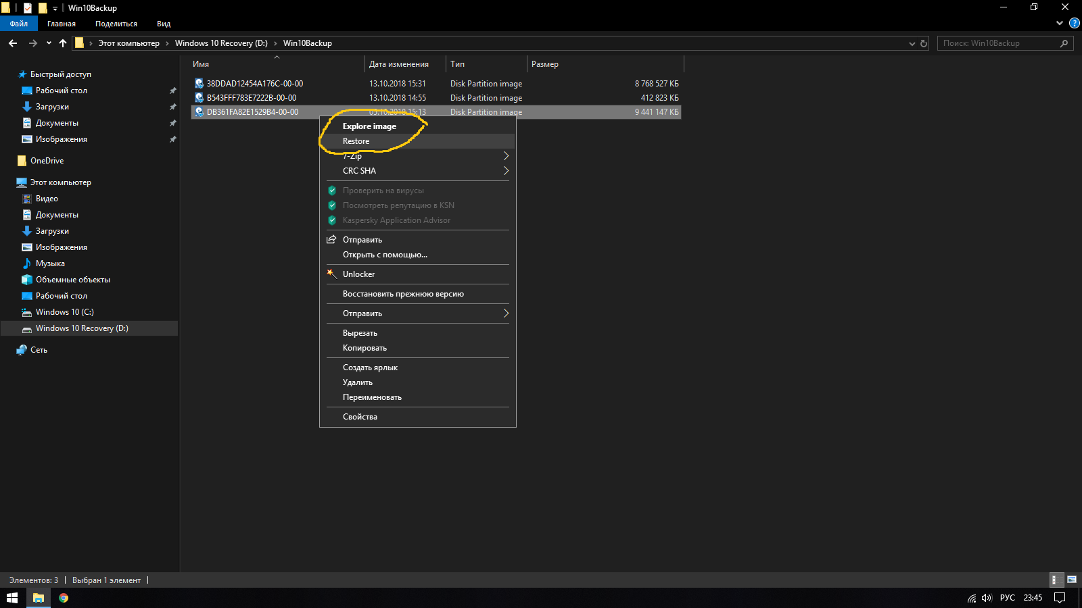The width and height of the screenshot is (1082, 608).
Task: Click the 38DDAD12454A176C-00-00 file icon
Action: pos(199,84)
